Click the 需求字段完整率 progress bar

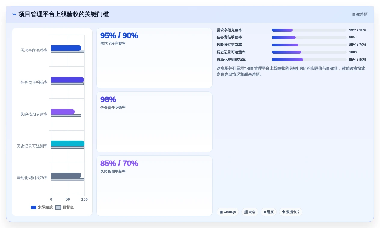coord(309,30)
